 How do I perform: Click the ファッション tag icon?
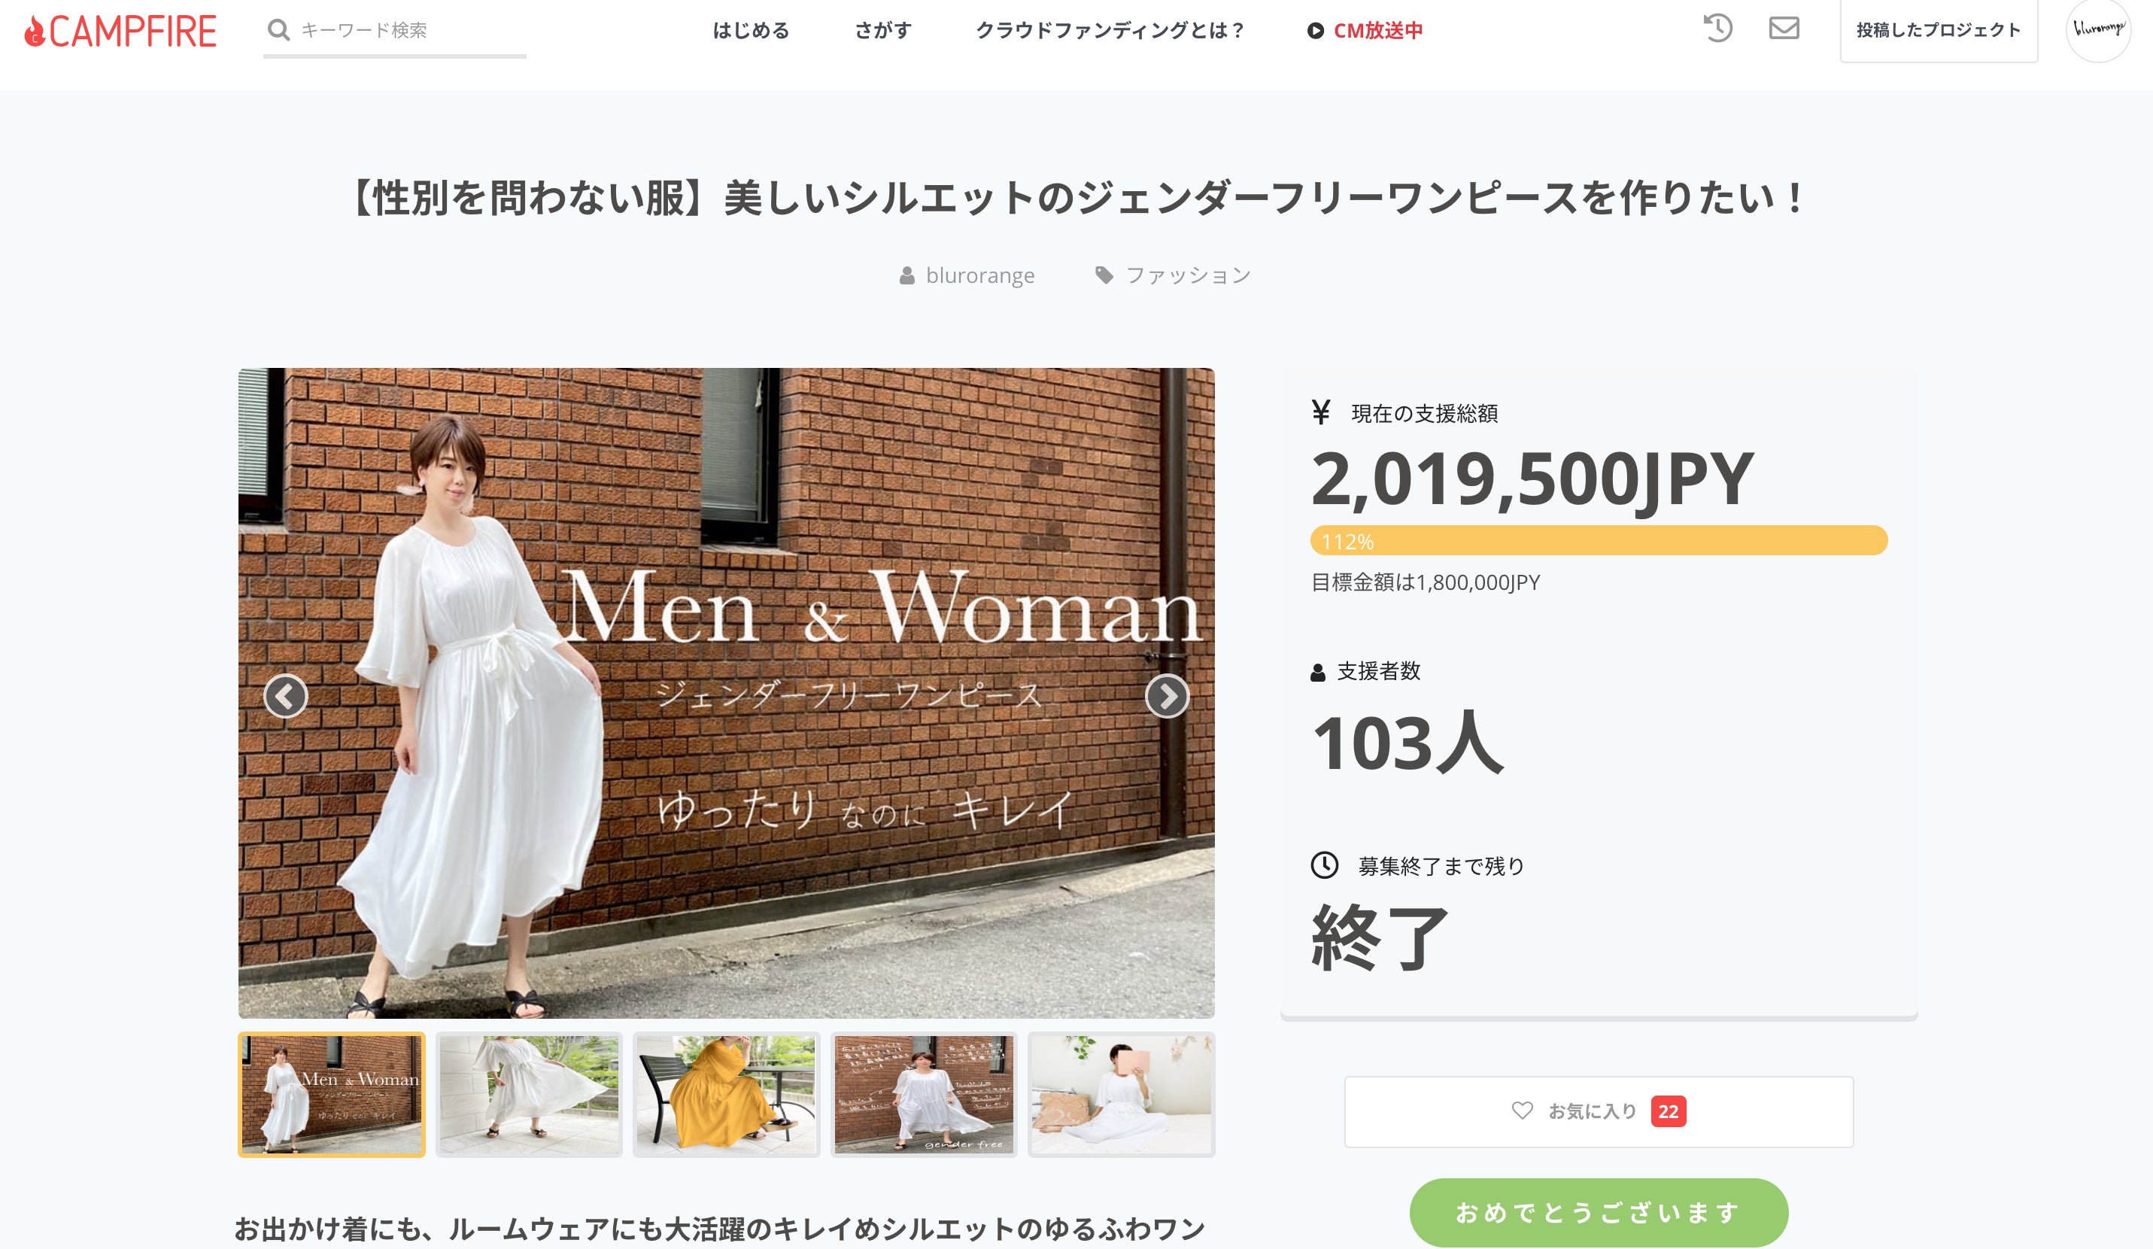1104,275
